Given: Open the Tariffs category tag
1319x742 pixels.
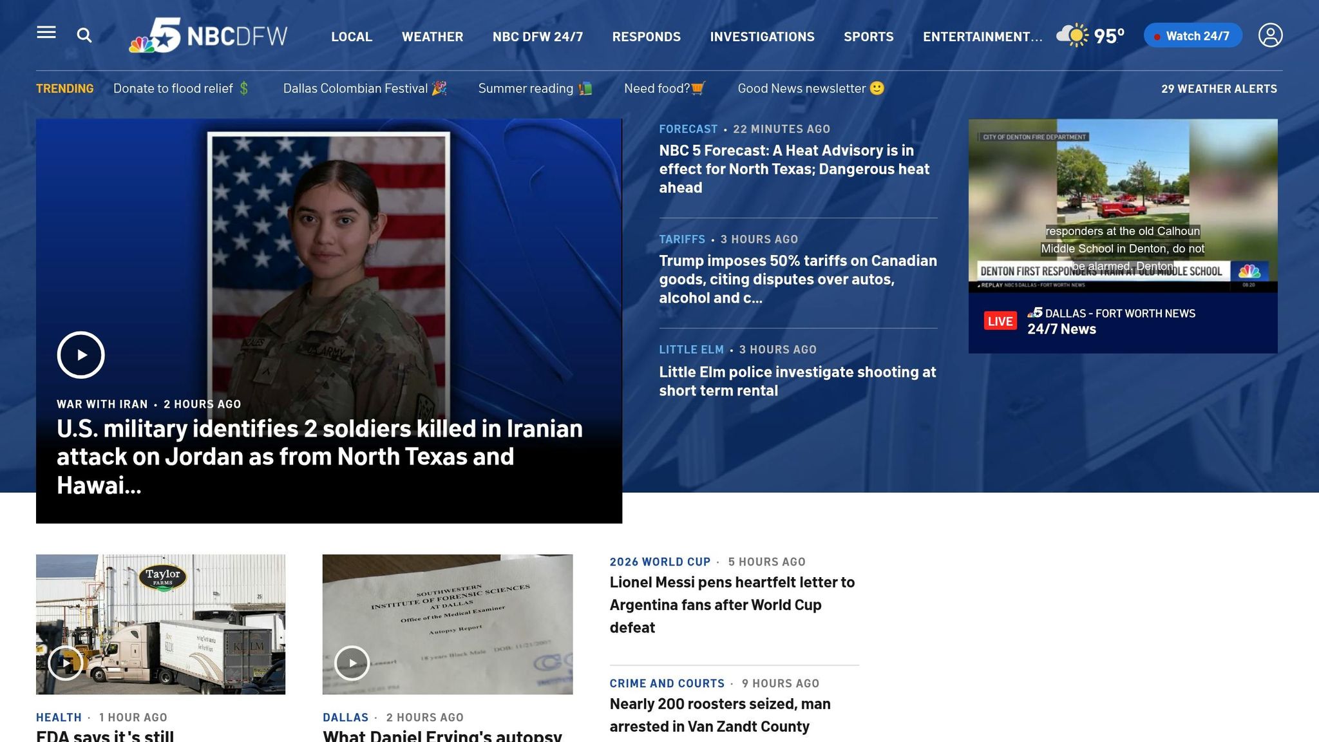Looking at the screenshot, I should [682, 239].
